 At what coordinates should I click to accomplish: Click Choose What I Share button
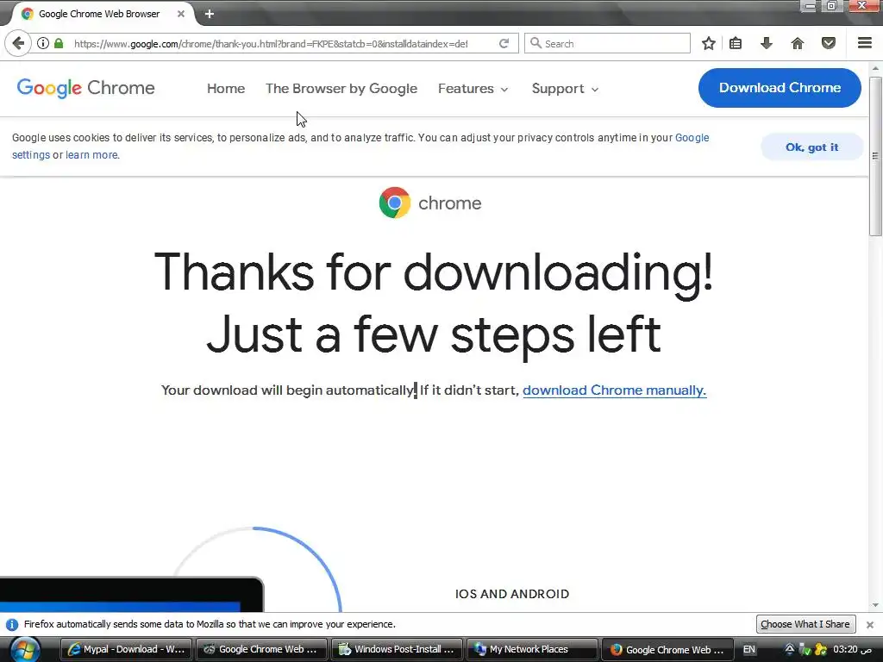point(805,624)
